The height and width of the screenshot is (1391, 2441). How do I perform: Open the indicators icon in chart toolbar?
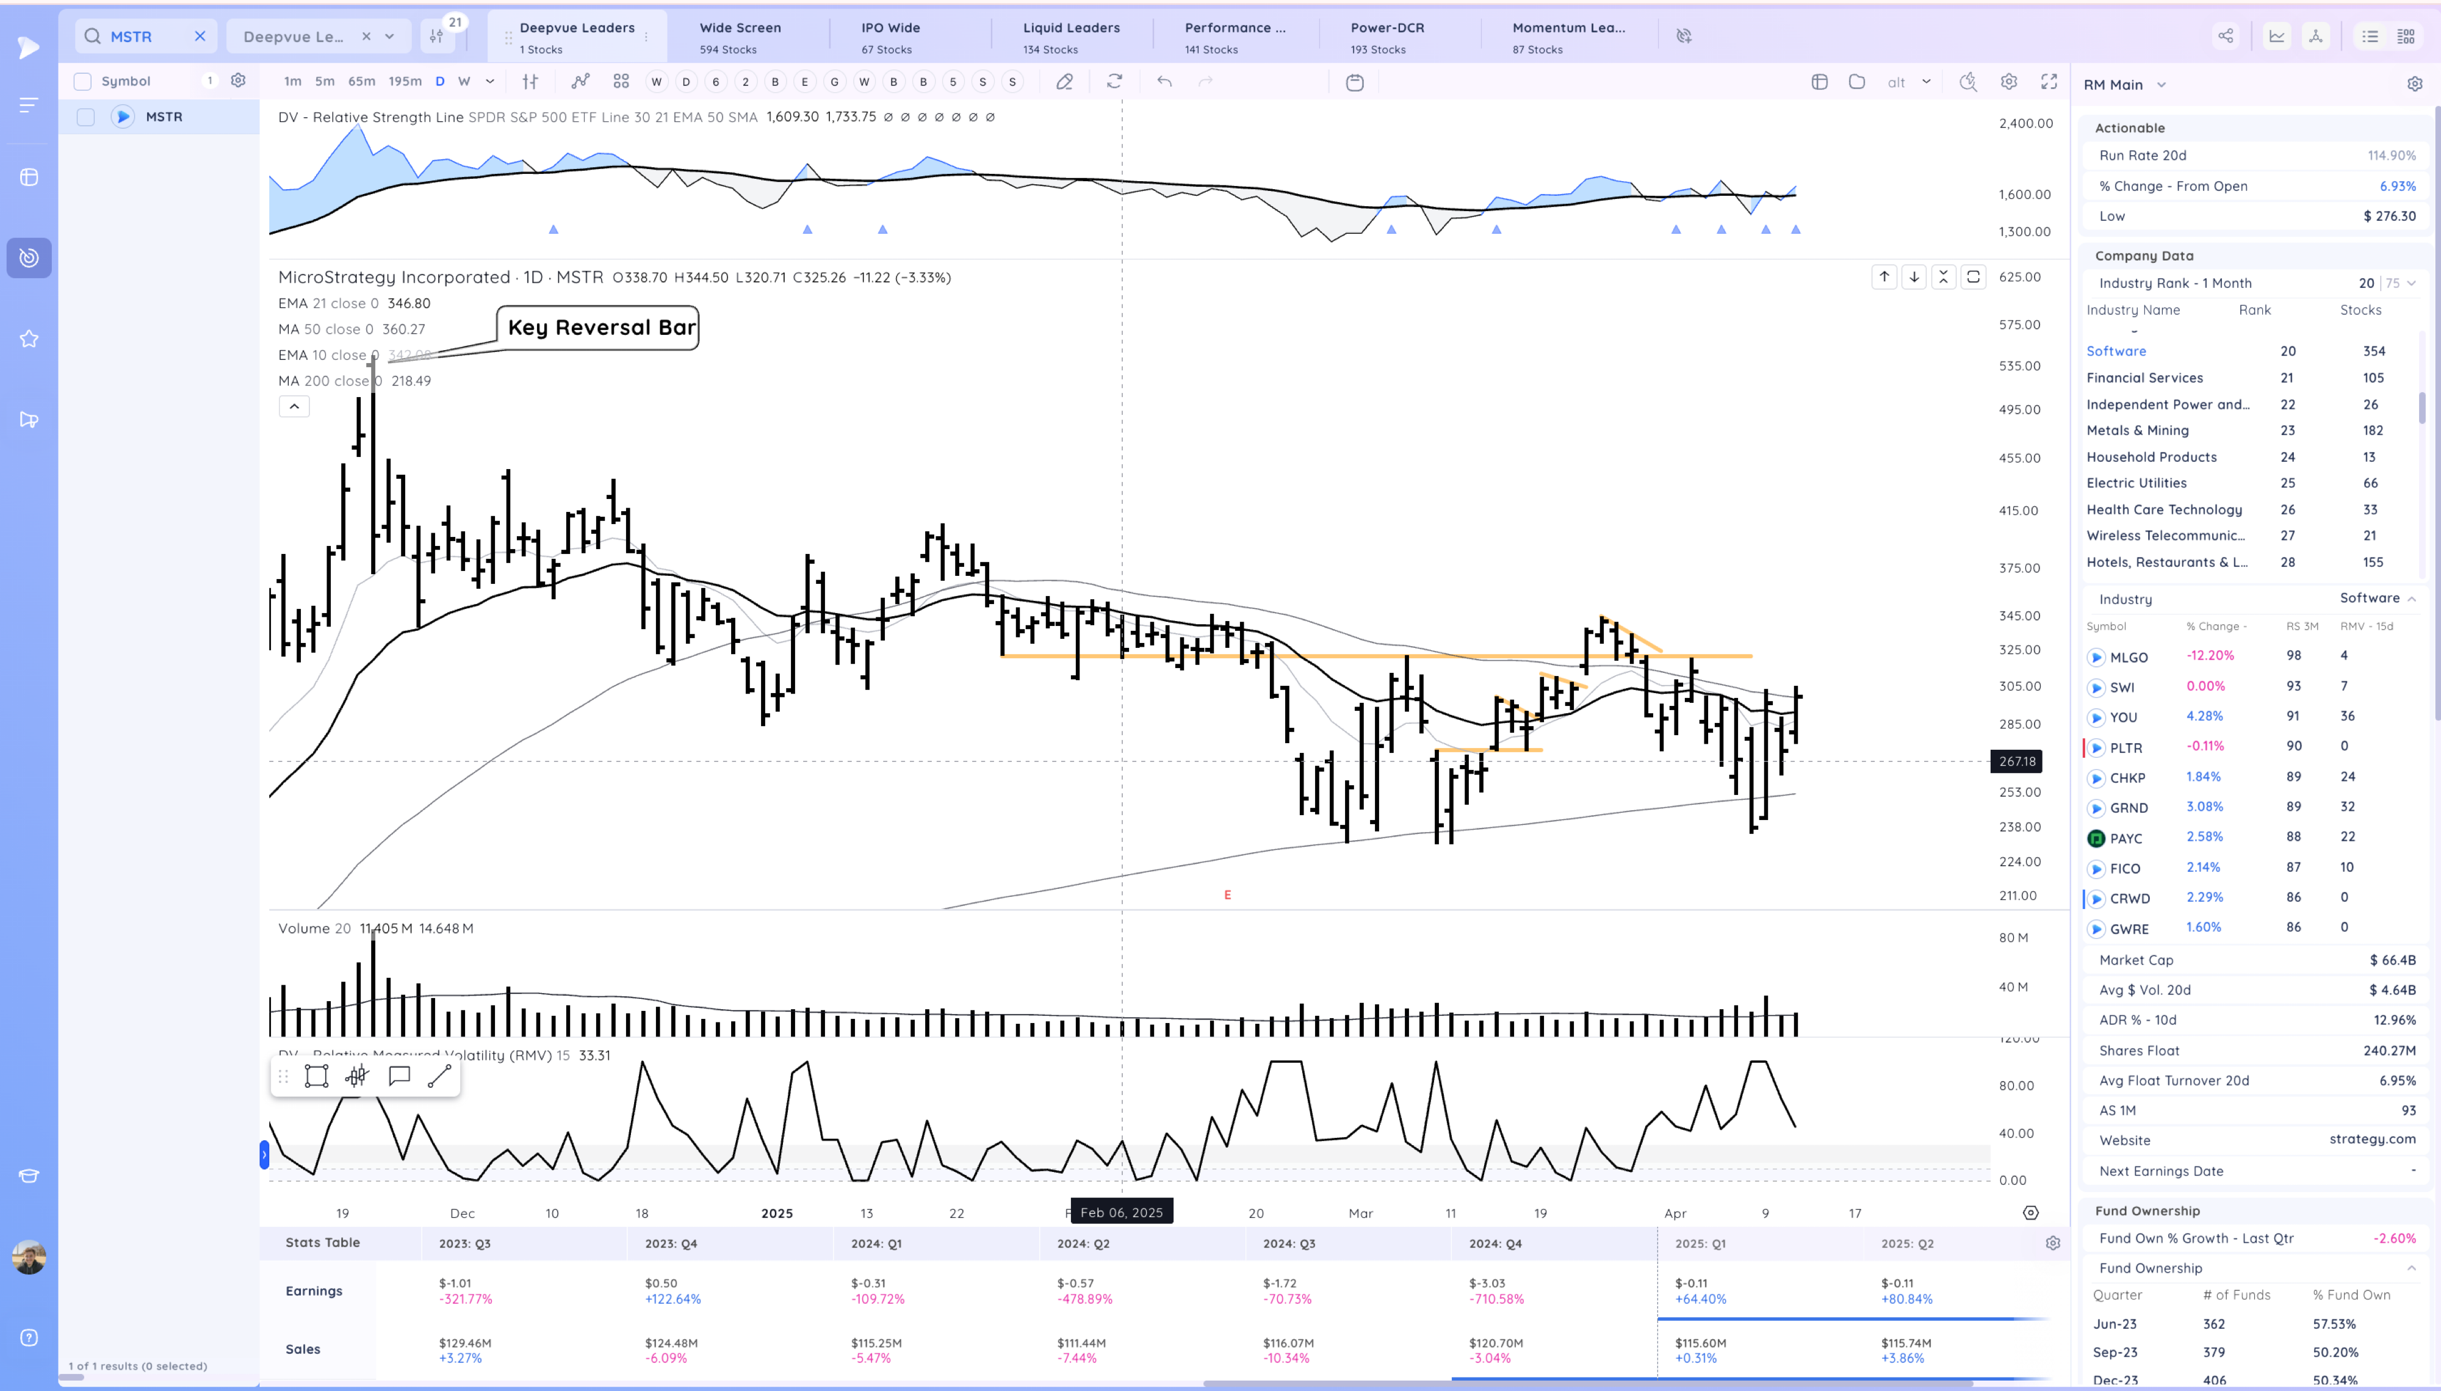coord(580,81)
